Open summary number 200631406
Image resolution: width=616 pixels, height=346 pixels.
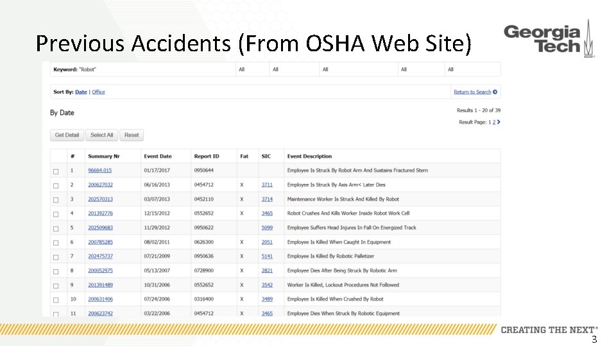(x=100, y=299)
